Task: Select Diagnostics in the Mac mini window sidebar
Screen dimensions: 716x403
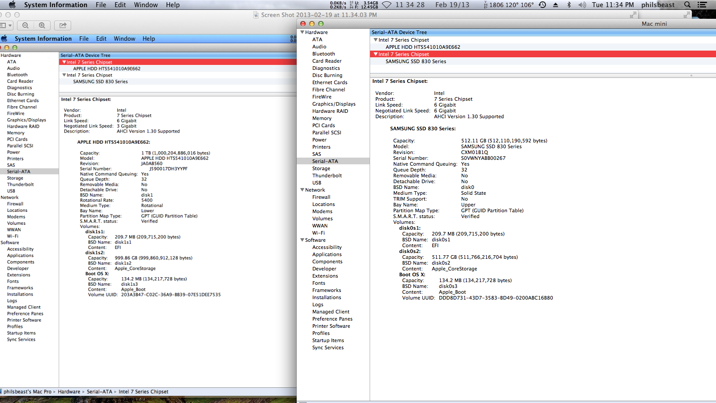Action: [x=326, y=68]
